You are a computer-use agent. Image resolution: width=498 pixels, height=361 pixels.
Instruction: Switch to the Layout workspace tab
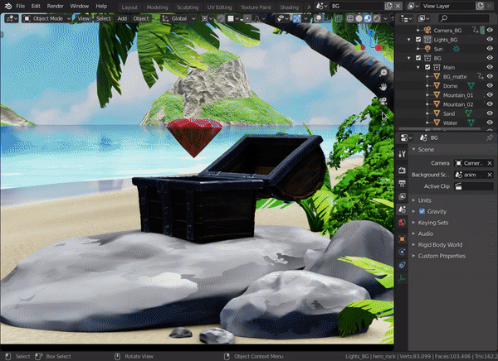click(x=129, y=7)
